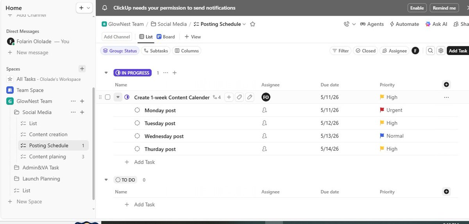
Task: Click the plus icon beside GlowNest Team space
Action: click(x=82, y=101)
